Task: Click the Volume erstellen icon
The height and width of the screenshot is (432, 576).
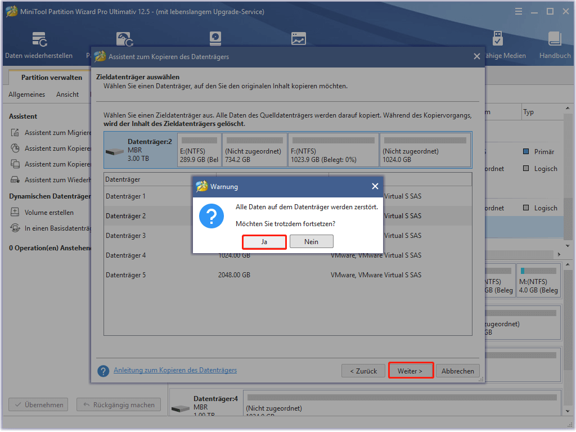Action: 15,212
